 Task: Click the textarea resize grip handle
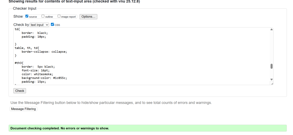pos(272,83)
